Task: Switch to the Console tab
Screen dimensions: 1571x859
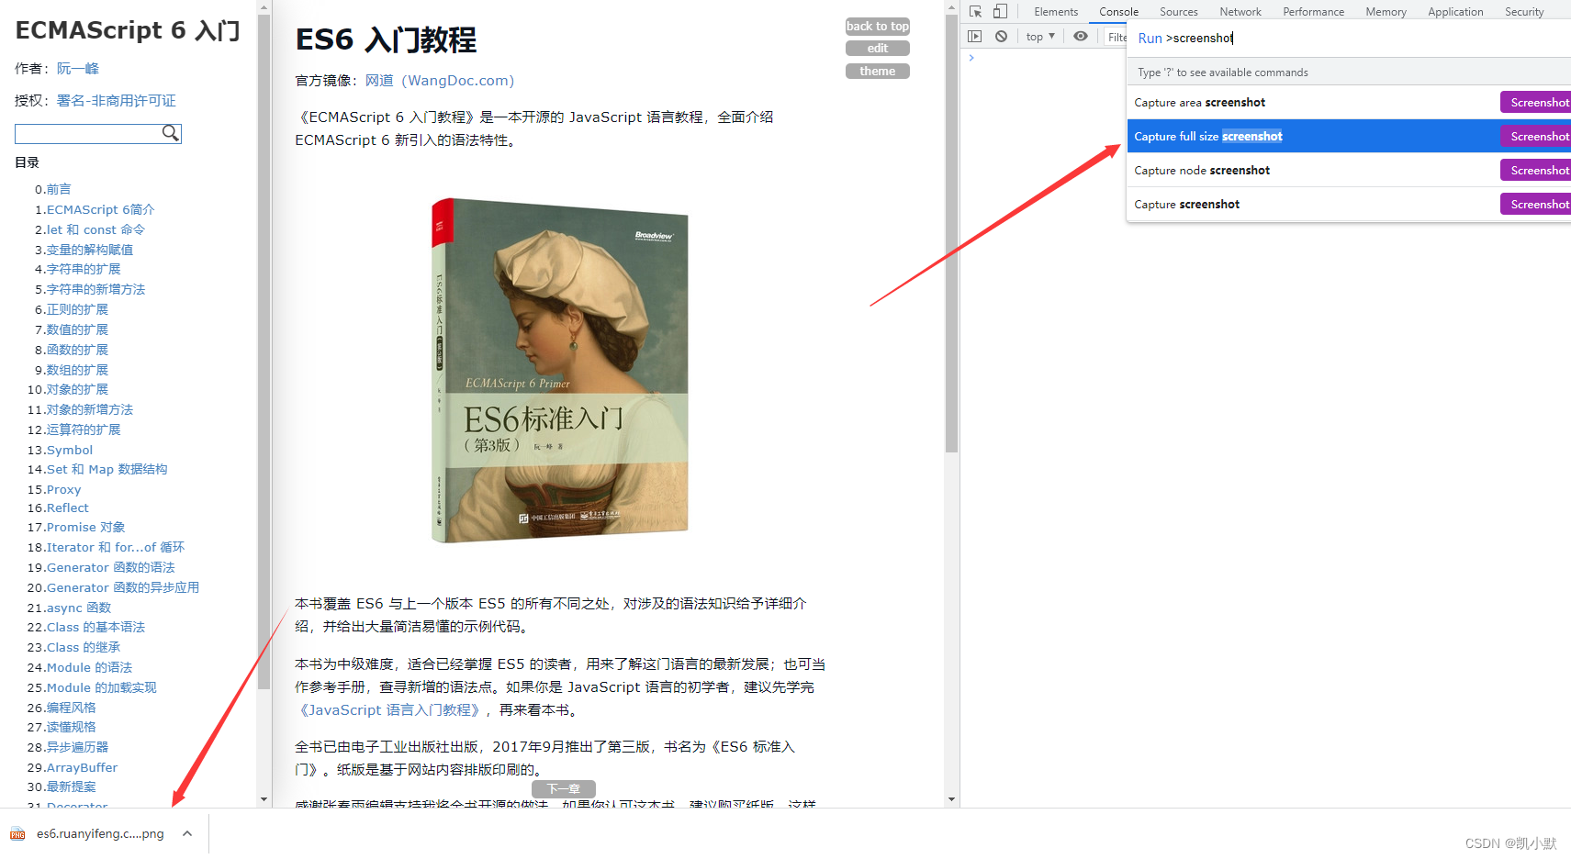Action: coord(1118,12)
